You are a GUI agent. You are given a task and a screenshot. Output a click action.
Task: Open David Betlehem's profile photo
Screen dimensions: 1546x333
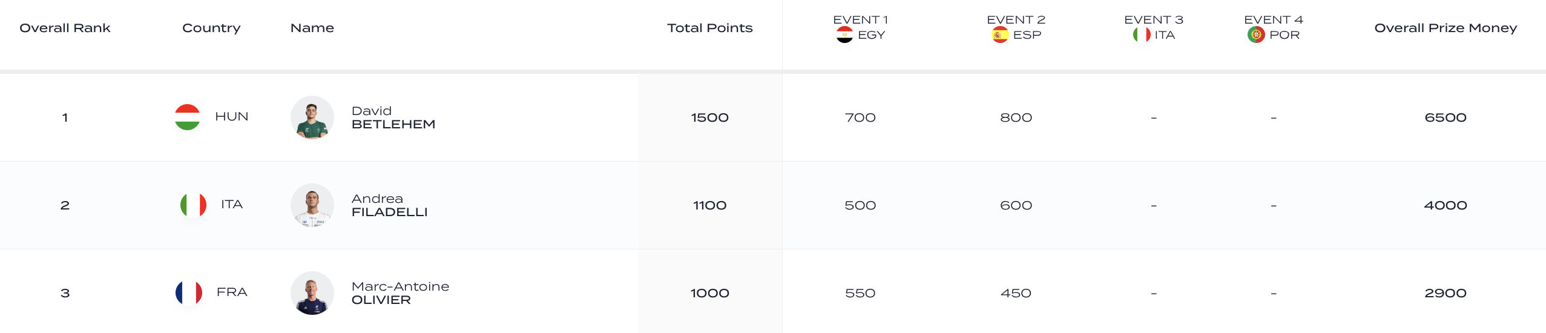pyautogui.click(x=312, y=117)
